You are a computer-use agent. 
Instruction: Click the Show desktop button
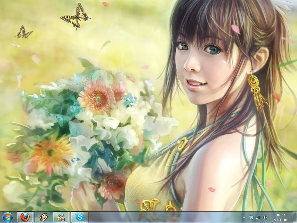[295, 217]
